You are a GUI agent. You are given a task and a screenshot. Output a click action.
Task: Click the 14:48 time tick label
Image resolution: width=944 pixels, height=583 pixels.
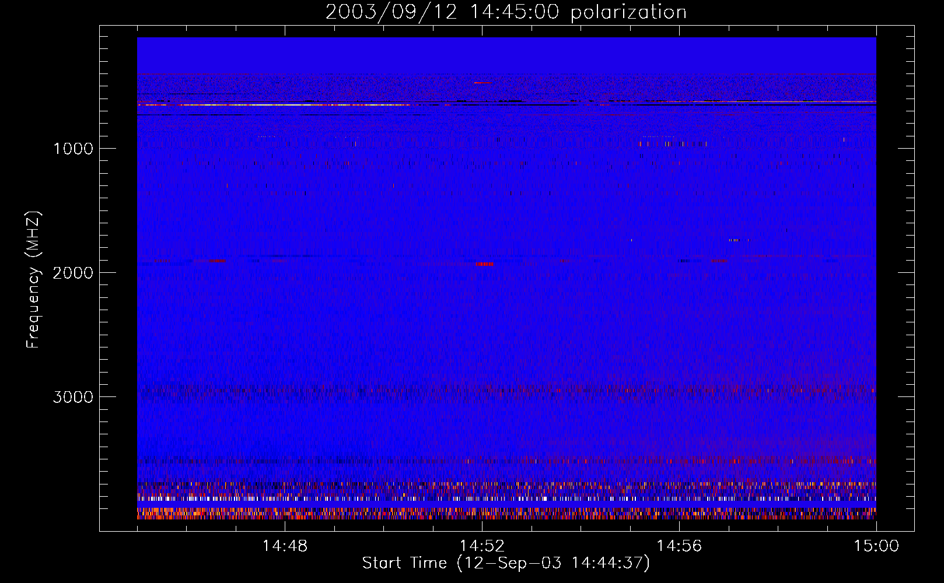(285, 546)
